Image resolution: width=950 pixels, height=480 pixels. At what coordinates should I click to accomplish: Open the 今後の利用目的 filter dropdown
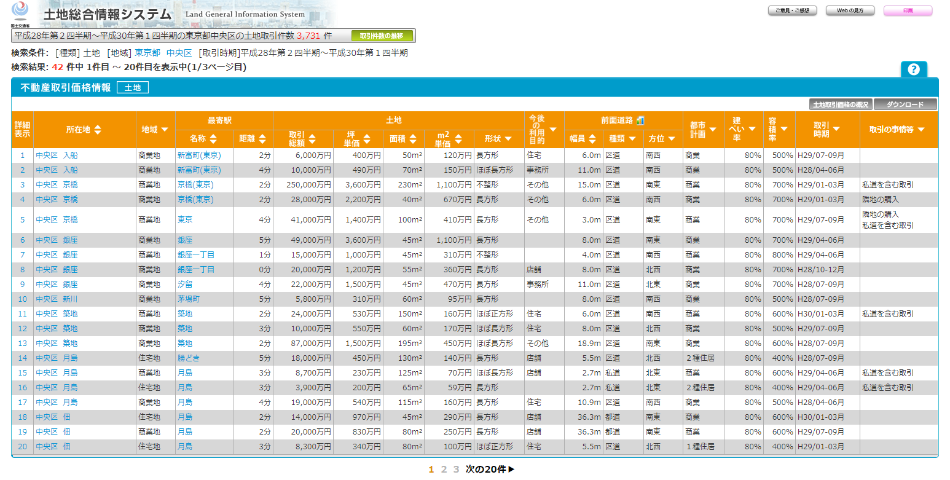pyautogui.click(x=553, y=129)
